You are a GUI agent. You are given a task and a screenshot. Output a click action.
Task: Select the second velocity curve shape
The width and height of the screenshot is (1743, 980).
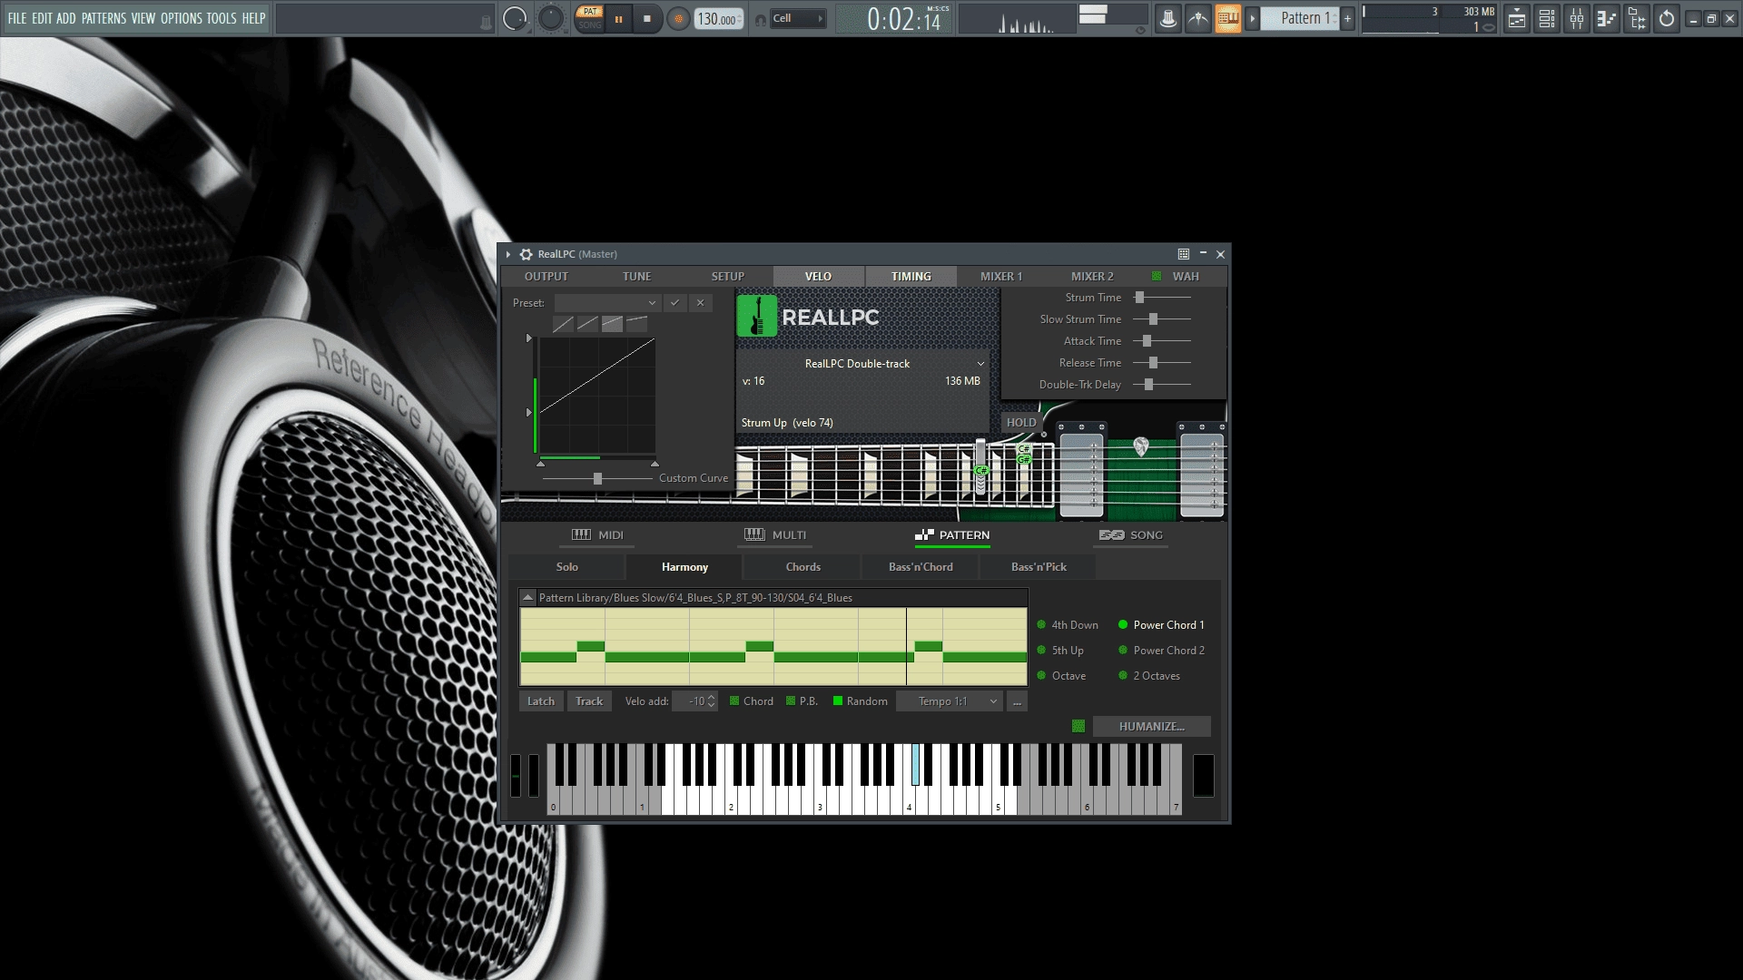click(587, 324)
